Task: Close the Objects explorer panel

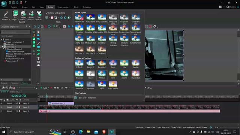Action: pyautogui.click(x=29, y=27)
